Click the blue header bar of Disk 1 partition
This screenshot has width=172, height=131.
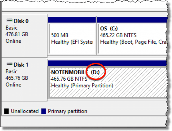click(x=108, y=63)
